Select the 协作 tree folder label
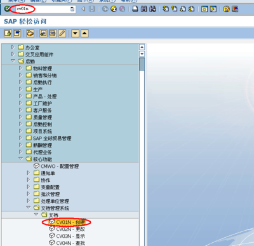This screenshot has width=254, height=246. tap(46, 180)
